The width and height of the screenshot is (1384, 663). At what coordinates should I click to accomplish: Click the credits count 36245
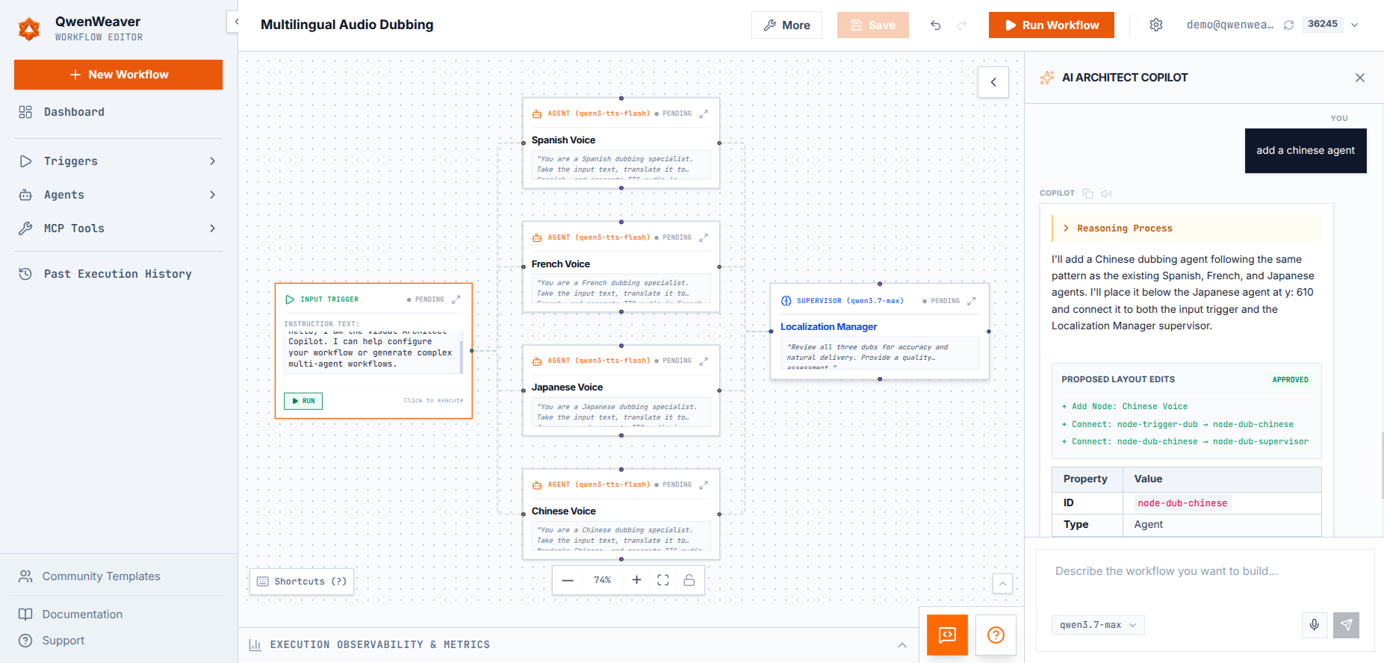(1322, 24)
